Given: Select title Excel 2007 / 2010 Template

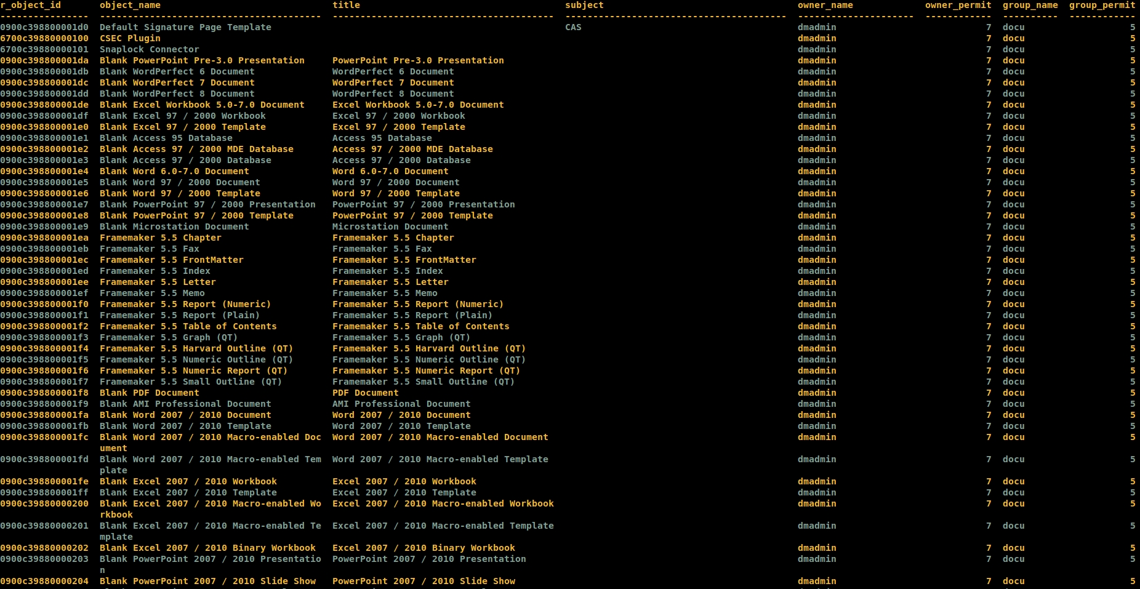Looking at the screenshot, I should click(404, 492).
